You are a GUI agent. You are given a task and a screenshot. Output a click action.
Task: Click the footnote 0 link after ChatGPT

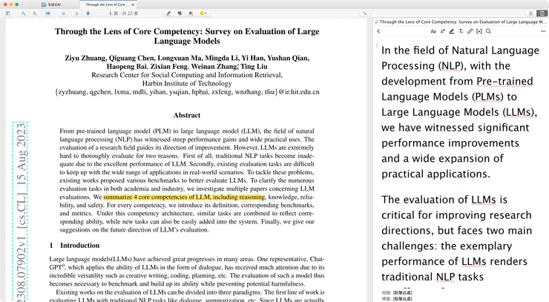pyautogui.click(x=63, y=266)
